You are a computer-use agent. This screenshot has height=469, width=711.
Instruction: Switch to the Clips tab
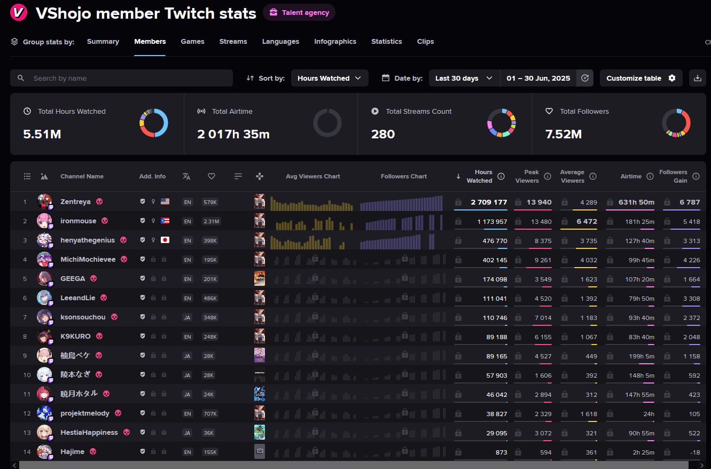[426, 42]
